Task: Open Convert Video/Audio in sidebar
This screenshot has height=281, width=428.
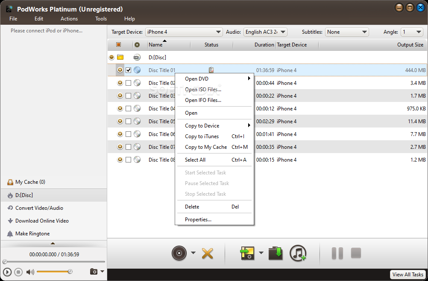Action: click(39, 208)
